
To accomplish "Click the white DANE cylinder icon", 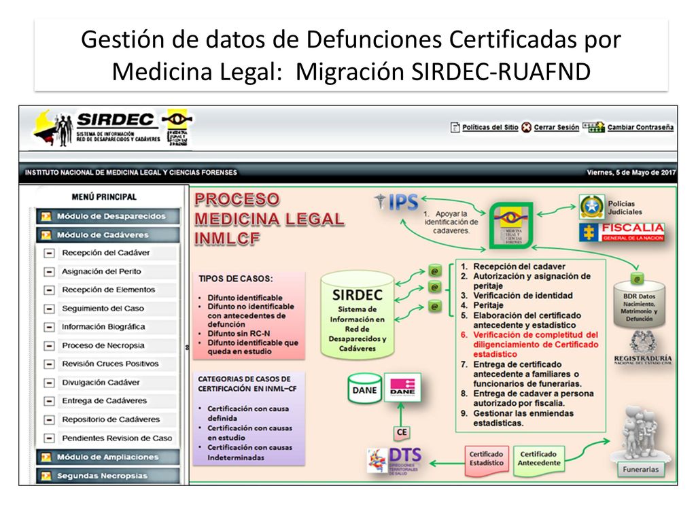I will [x=365, y=388].
